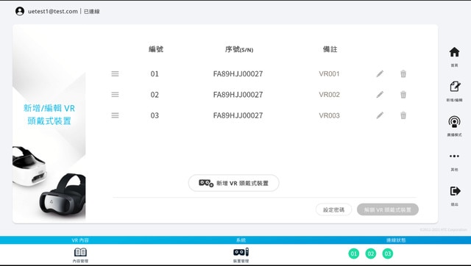Click the user account avatar icon

click(x=20, y=12)
